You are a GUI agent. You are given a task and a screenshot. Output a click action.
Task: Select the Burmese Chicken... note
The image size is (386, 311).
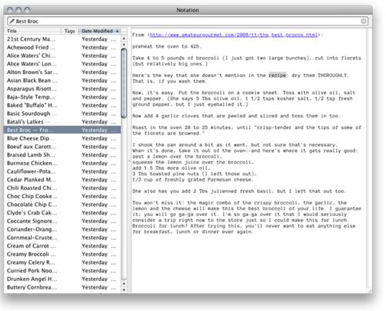[63, 163]
